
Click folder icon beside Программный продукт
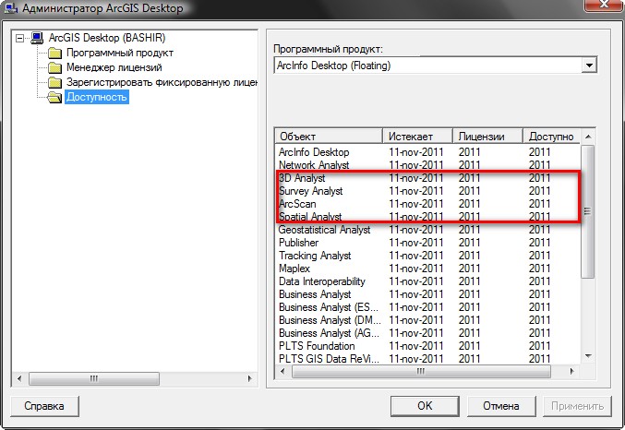(x=54, y=53)
